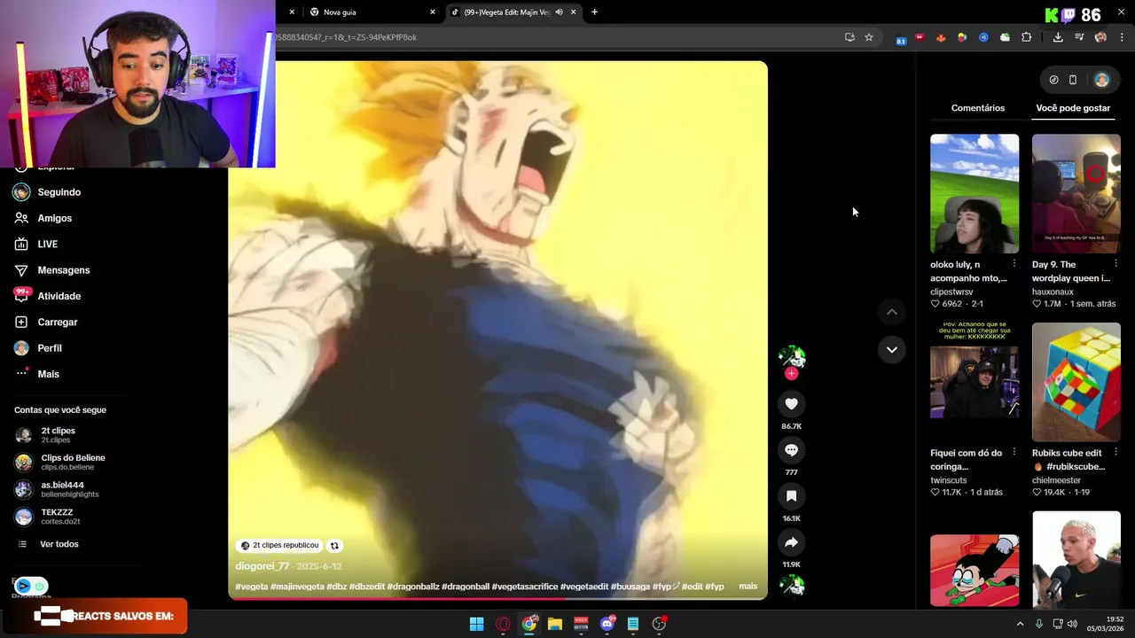
Task: Open the Fiquei com dó do coringa thumbnail
Action: point(975,382)
